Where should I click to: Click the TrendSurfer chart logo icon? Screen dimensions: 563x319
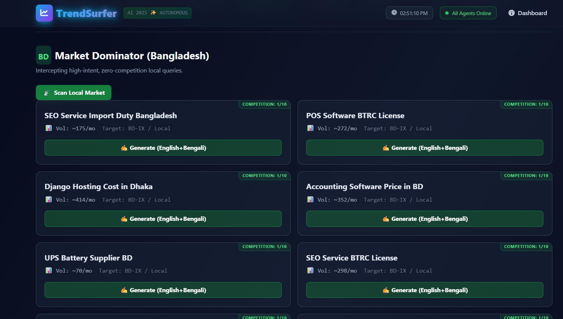[44, 13]
